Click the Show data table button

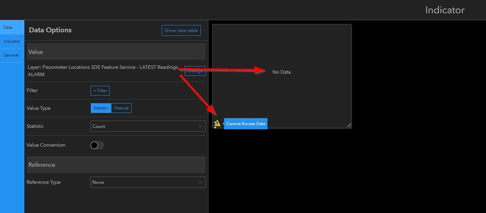[181, 30]
